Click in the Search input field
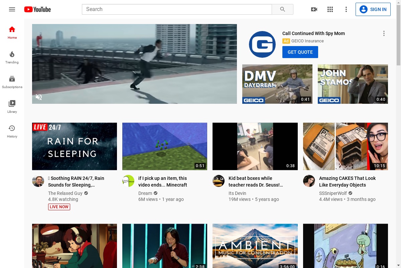Viewport: 401px width, 268px height. [x=177, y=9]
